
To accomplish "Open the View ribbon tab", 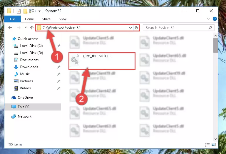I will (x=63, y=19).
